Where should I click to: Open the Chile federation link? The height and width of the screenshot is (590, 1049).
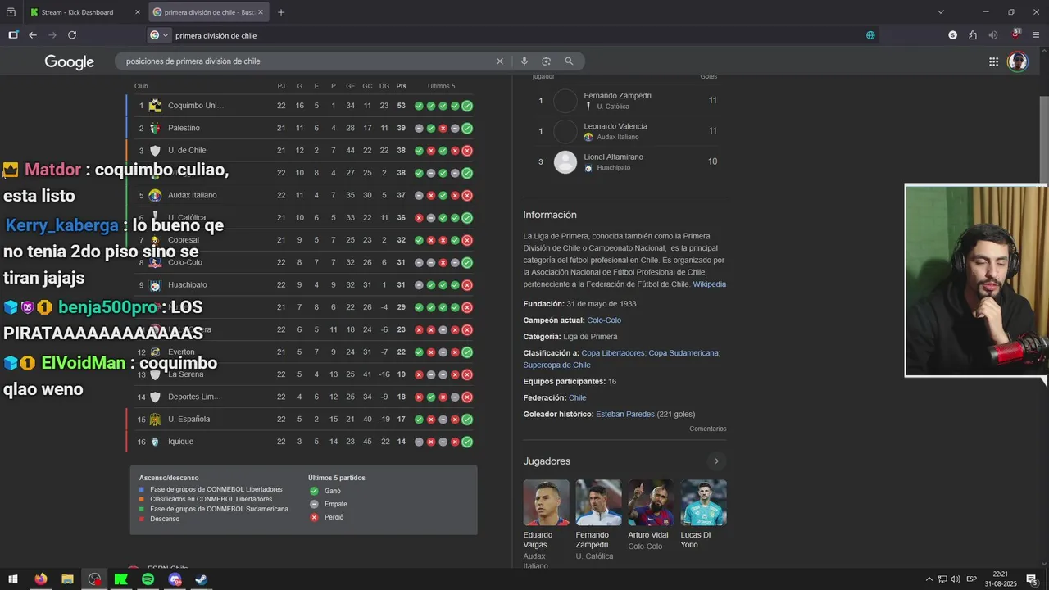(x=577, y=398)
